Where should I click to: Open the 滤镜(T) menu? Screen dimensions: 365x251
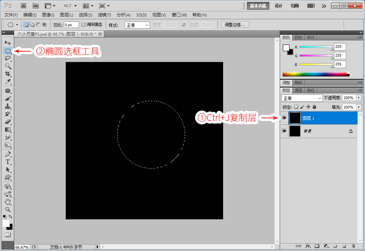104,15
